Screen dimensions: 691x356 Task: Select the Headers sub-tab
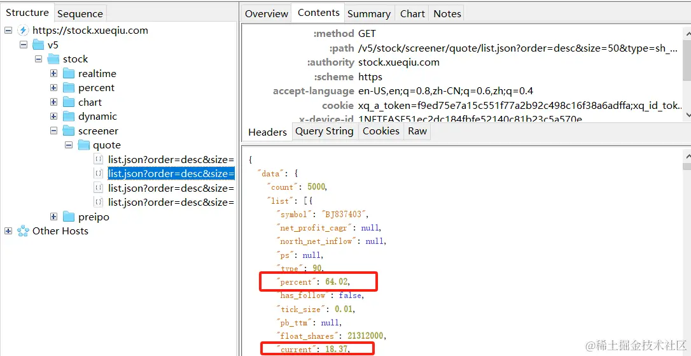(x=267, y=132)
